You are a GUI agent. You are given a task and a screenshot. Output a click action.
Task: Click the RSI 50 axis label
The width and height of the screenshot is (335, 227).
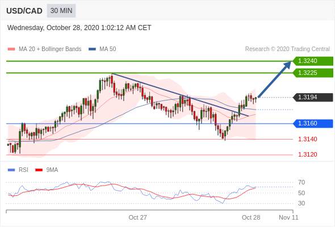[x=301, y=193]
